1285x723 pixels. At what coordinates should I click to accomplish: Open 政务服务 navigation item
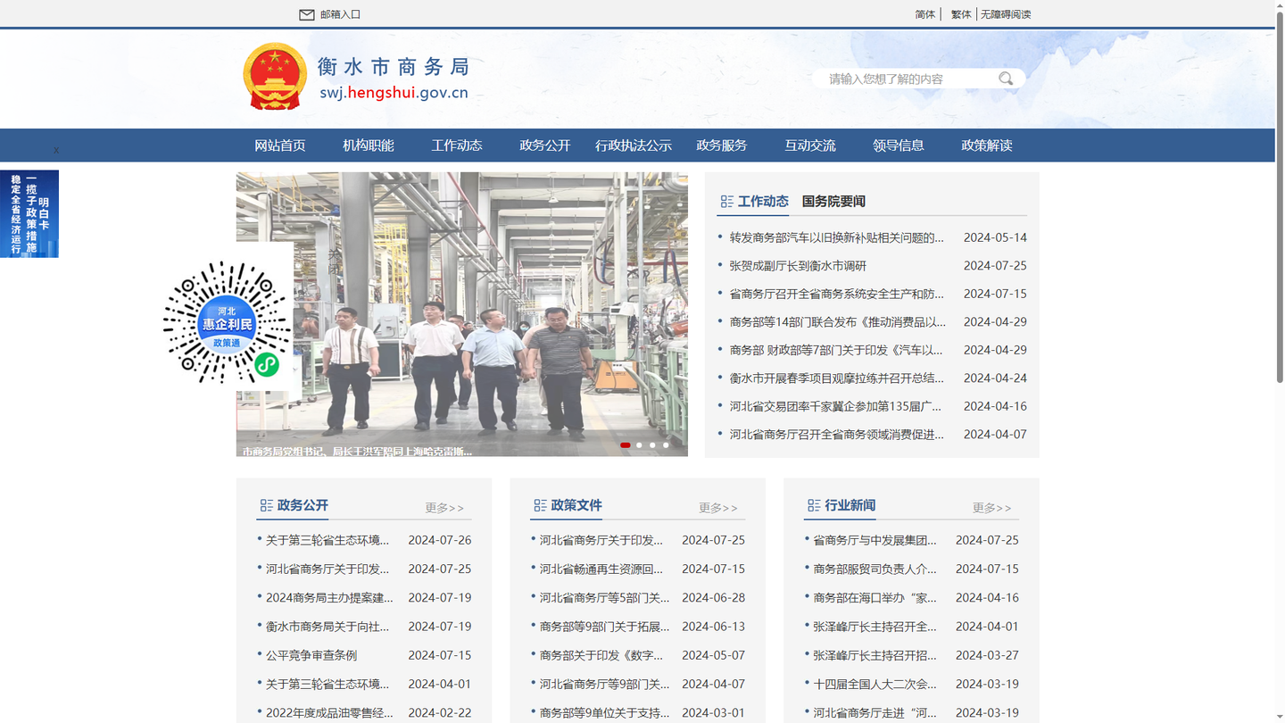[722, 145]
